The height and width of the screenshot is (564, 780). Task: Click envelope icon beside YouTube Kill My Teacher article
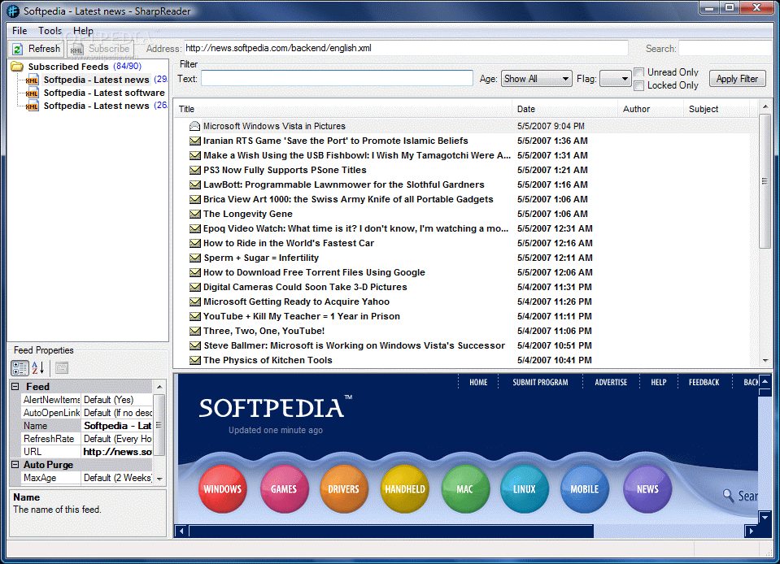pos(195,316)
